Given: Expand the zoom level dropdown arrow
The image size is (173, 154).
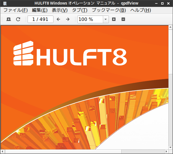Looking at the screenshot, I should [106, 20].
